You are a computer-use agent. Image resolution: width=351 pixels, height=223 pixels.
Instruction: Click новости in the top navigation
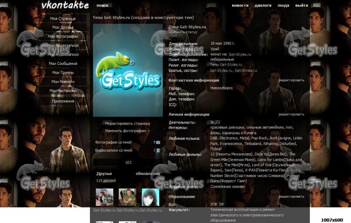click(240, 6)
